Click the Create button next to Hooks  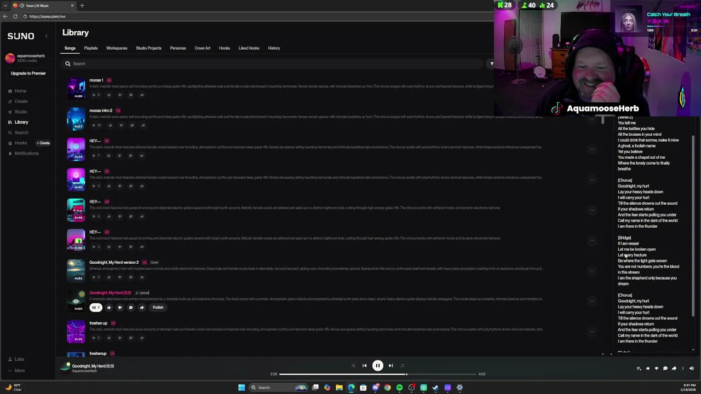click(x=43, y=143)
